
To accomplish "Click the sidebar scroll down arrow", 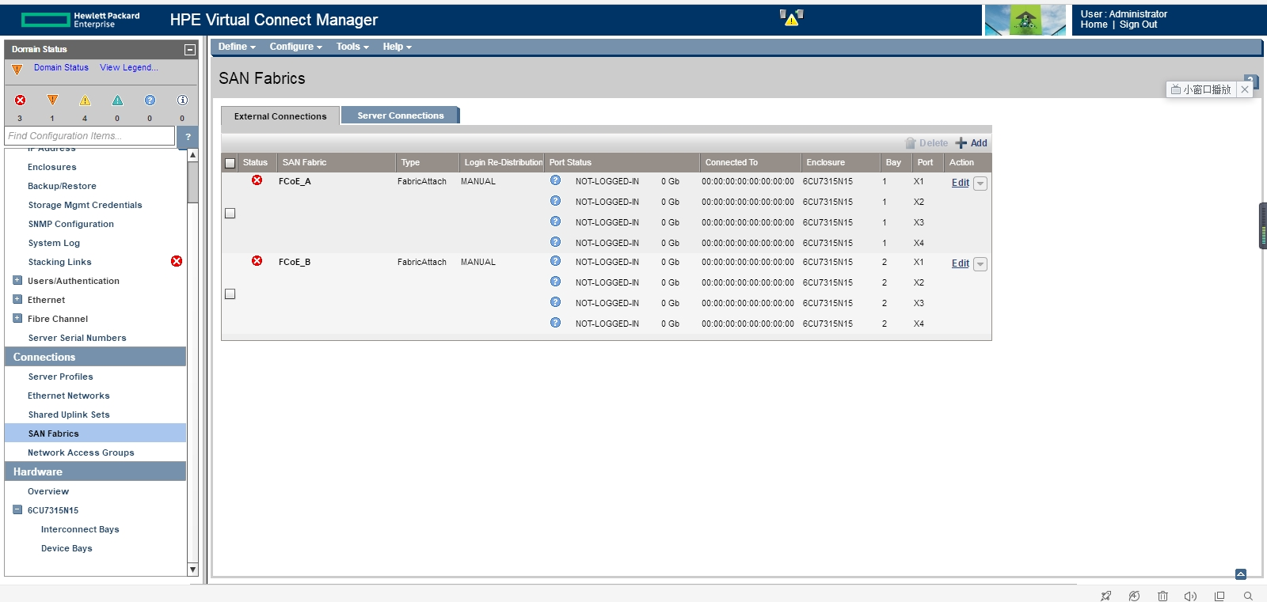I will click(192, 570).
